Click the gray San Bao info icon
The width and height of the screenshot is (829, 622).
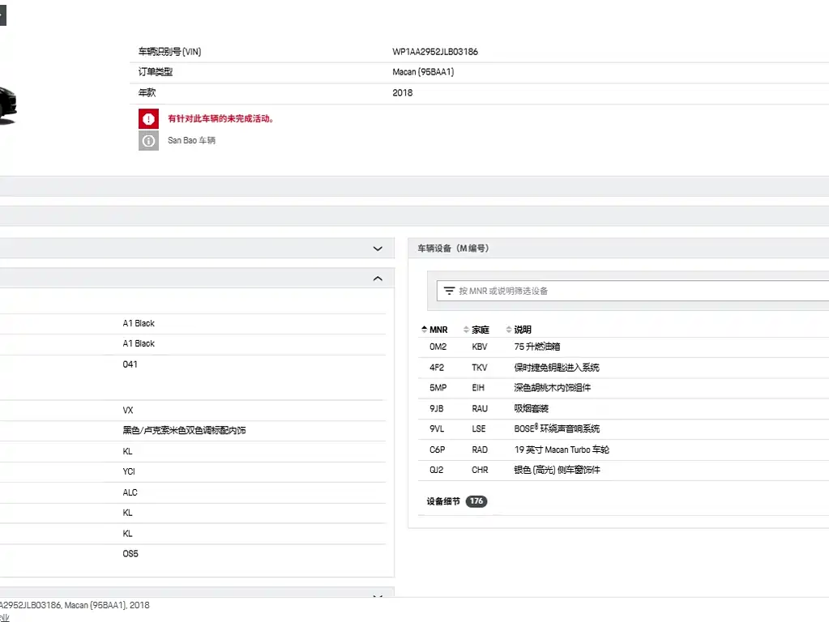(x=148, y=141)
